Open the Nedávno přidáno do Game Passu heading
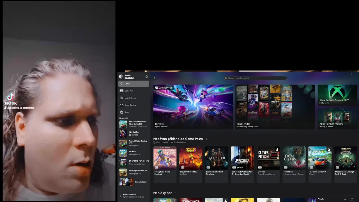The image size is (359, 202). click(x=178, y=139)
